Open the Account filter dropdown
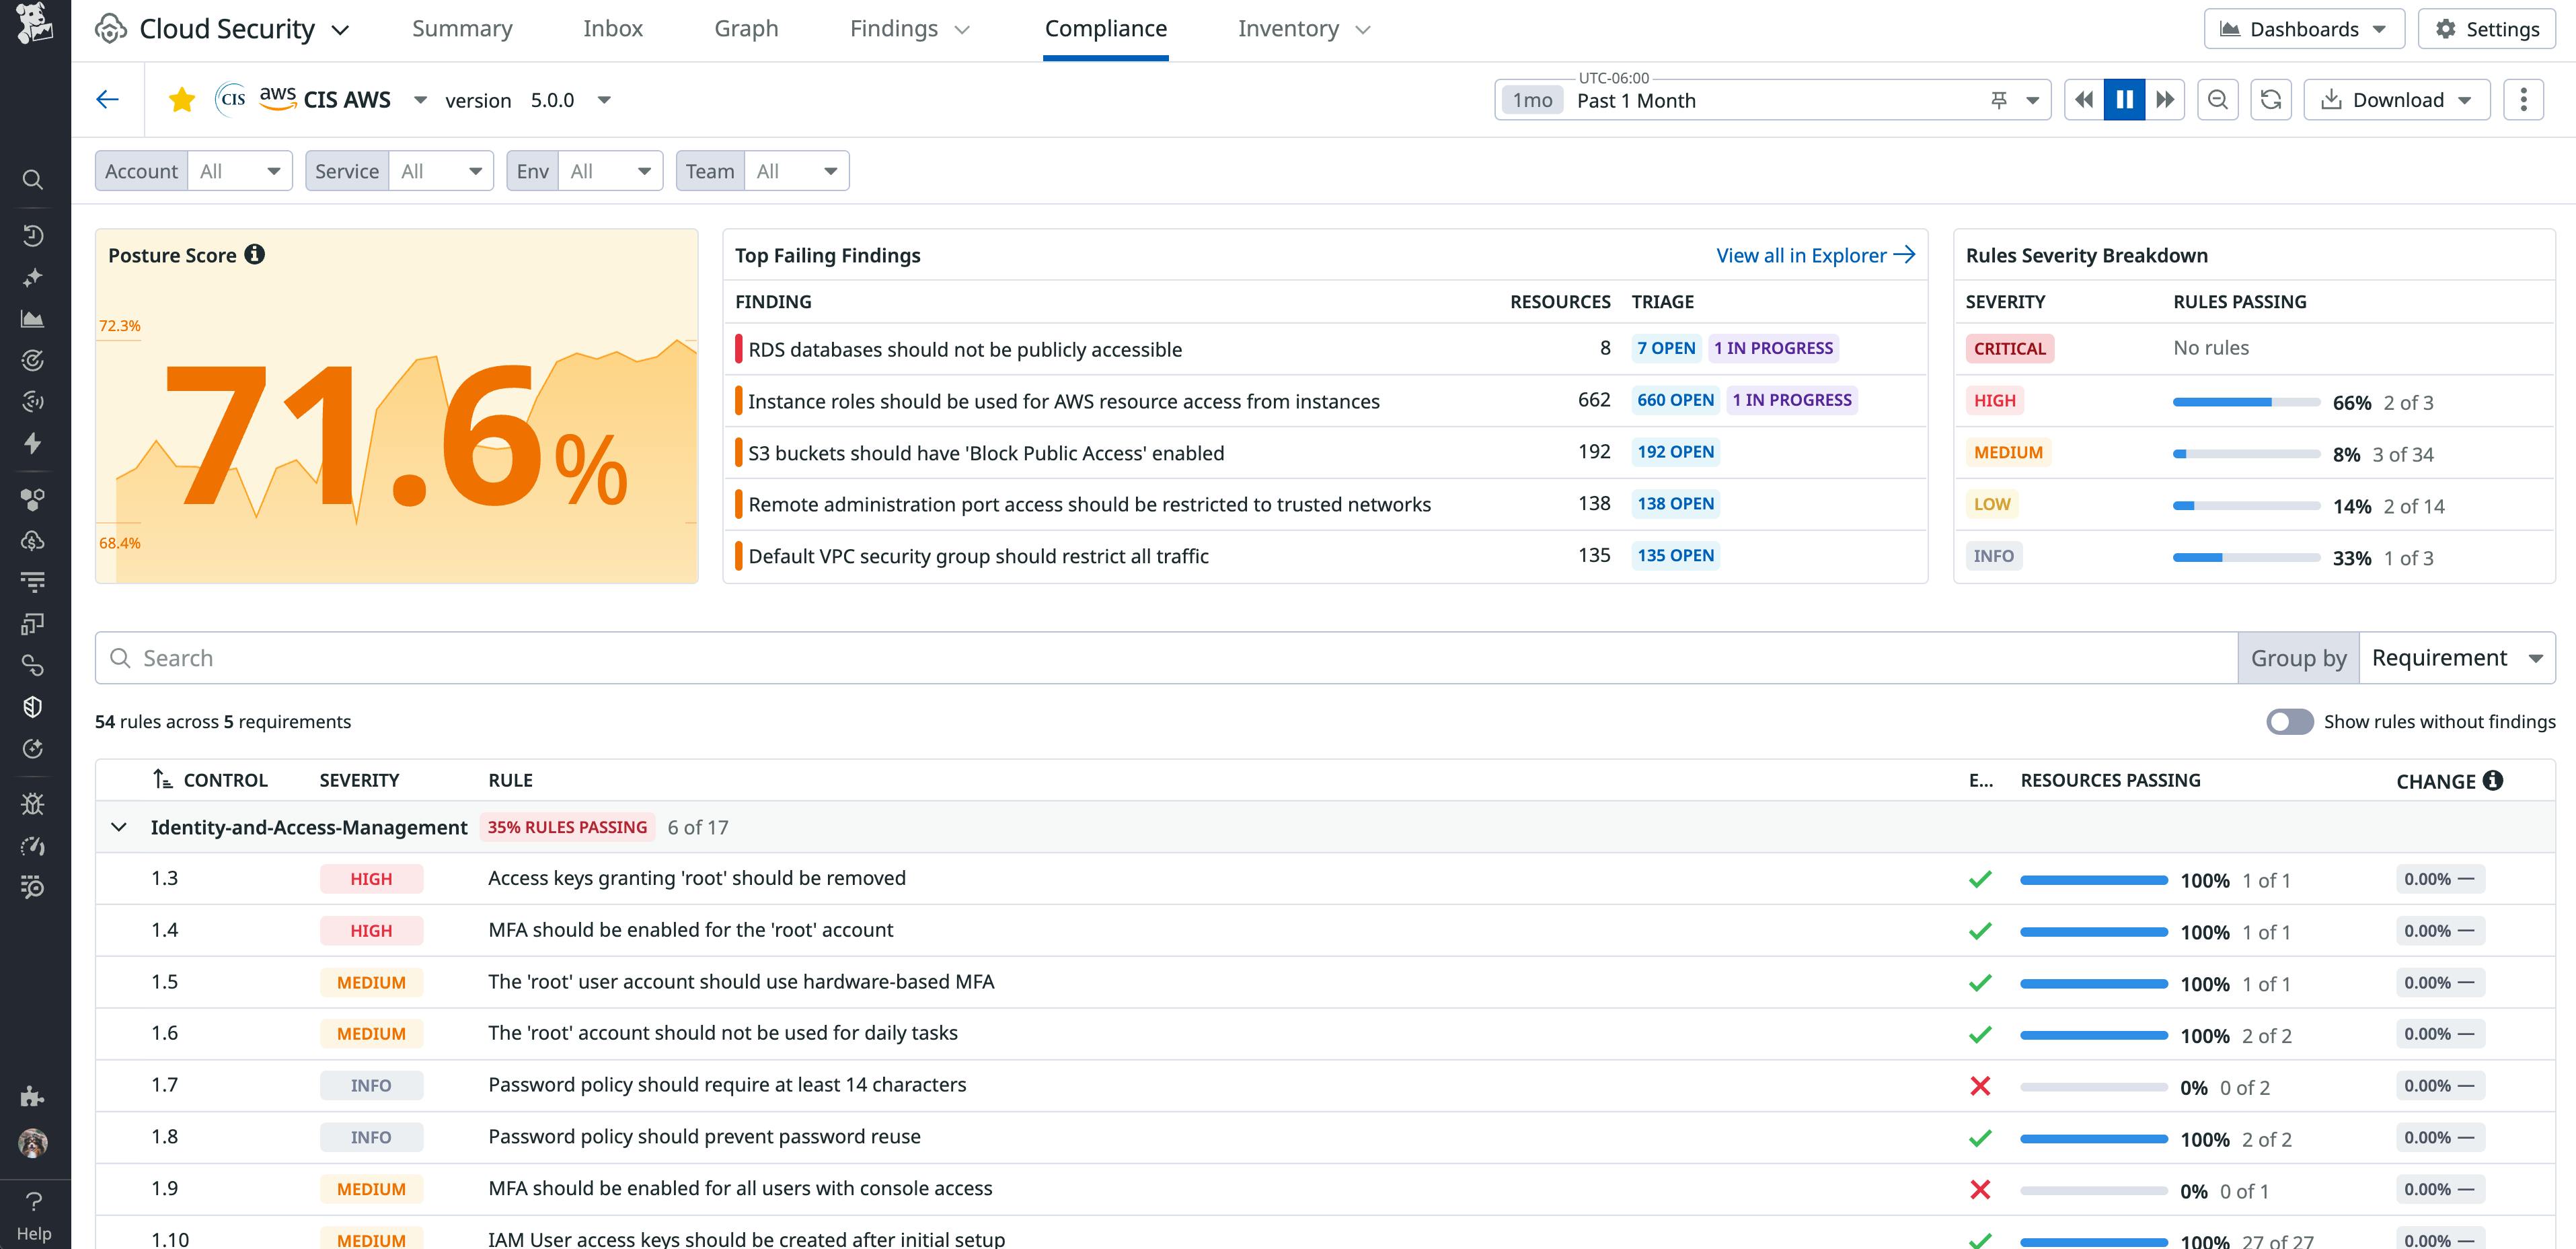 pos(239,171)
